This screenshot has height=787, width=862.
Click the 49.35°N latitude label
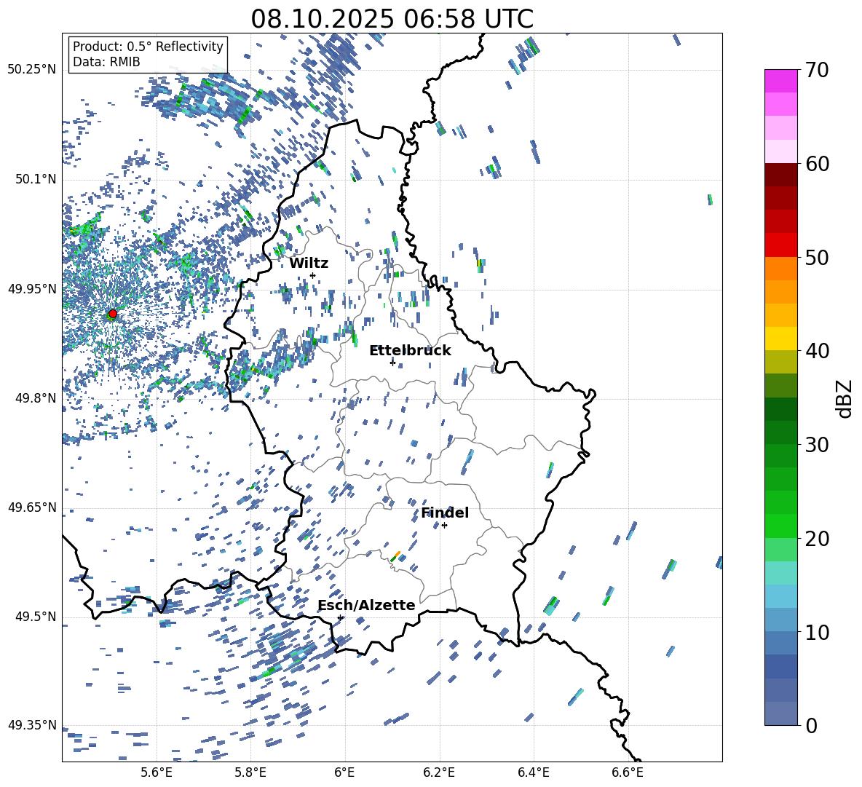[32, 725]
